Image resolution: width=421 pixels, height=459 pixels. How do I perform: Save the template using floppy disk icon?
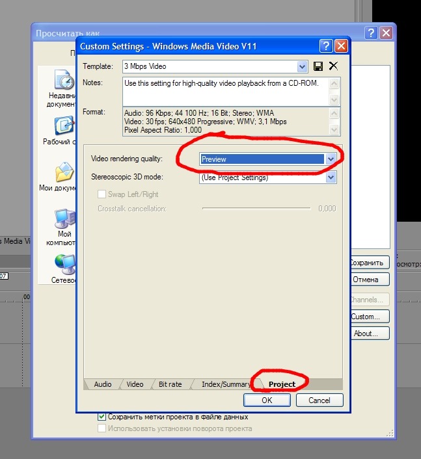(x=318, y=66)
